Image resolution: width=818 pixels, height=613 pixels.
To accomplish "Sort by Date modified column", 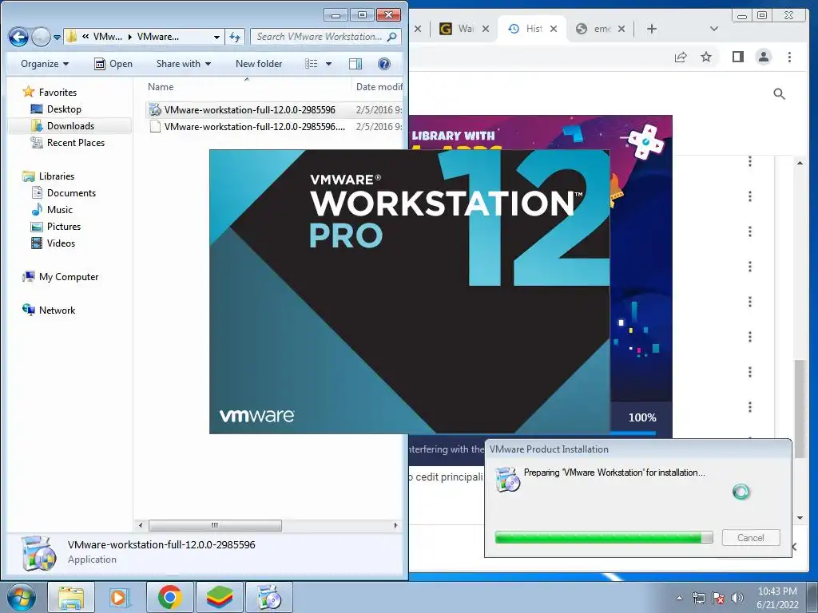I will 378,87.
